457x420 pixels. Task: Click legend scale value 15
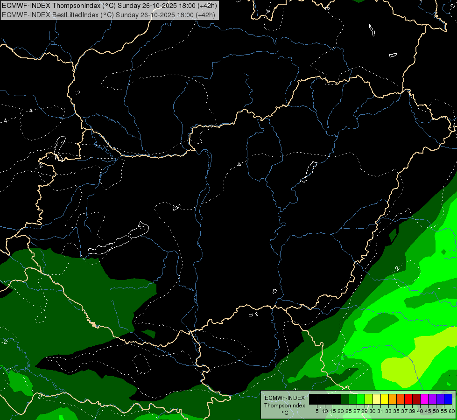pos(333,411)
